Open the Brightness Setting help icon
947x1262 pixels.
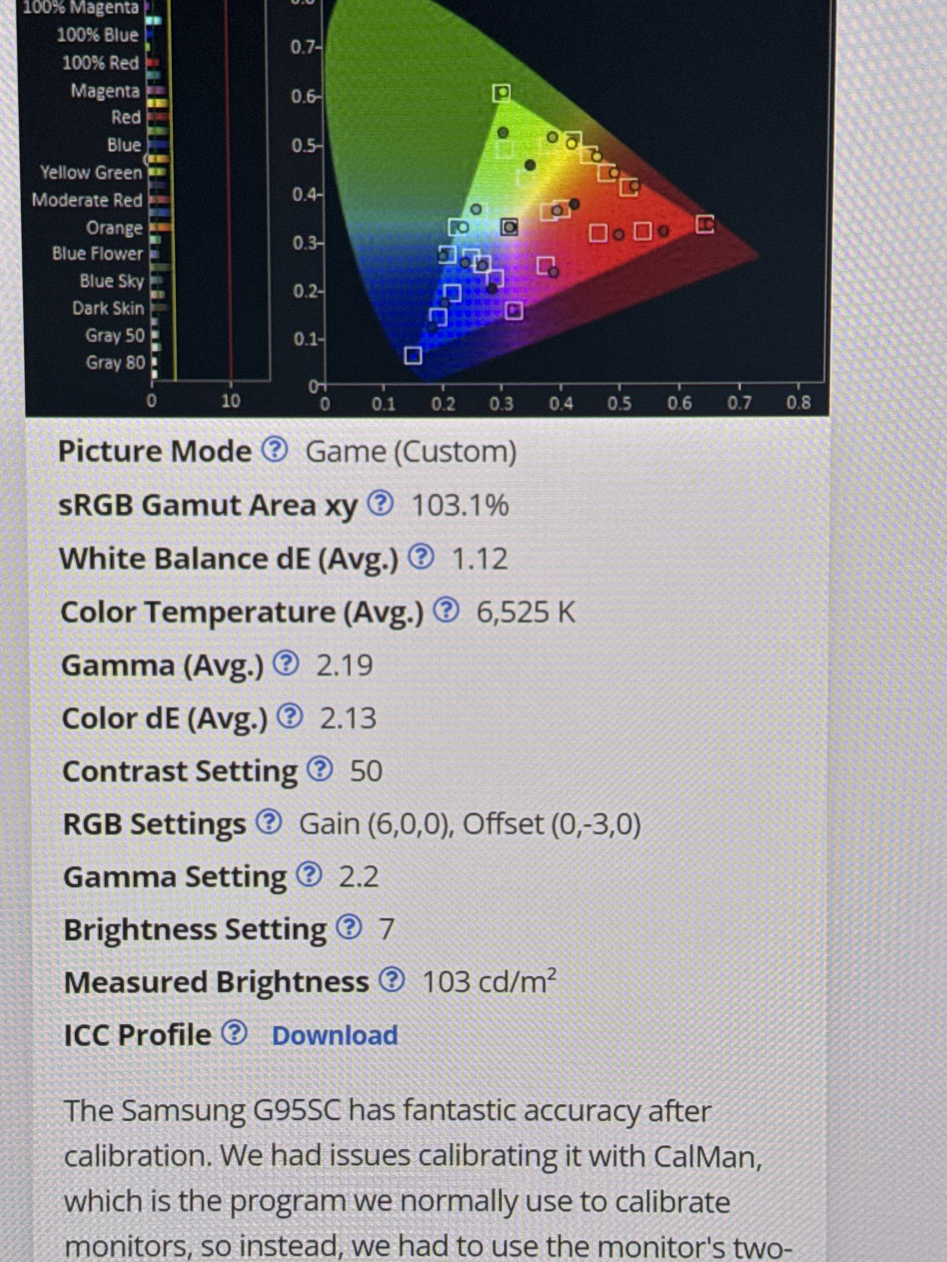coord(349,928)
